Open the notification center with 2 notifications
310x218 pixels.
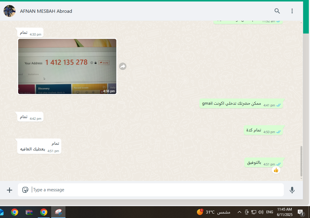click(x=301, y=212)
